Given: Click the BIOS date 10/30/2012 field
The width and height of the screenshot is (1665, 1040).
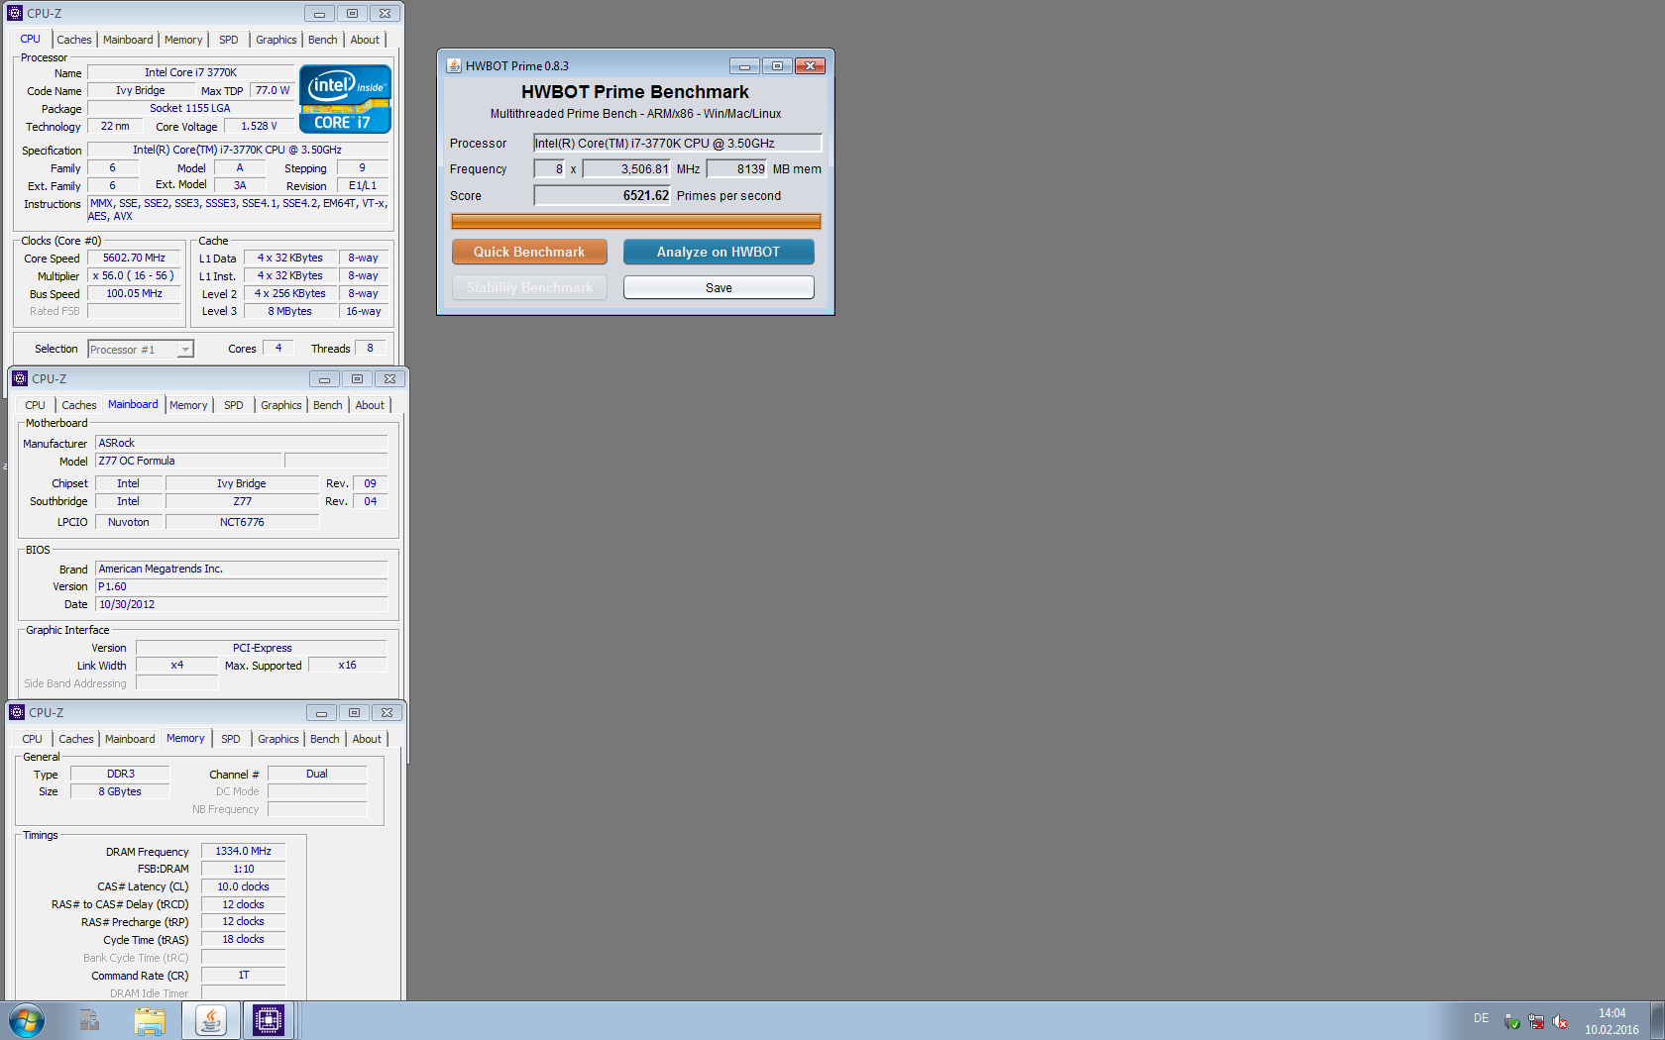Looking at the screenshot, I should [x=241, y=604].
